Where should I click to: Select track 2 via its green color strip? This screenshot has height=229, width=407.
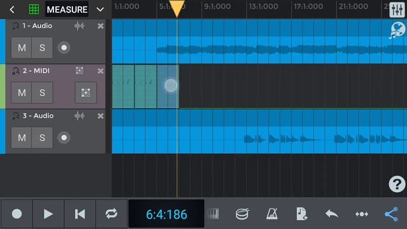[x=3, y=87]
